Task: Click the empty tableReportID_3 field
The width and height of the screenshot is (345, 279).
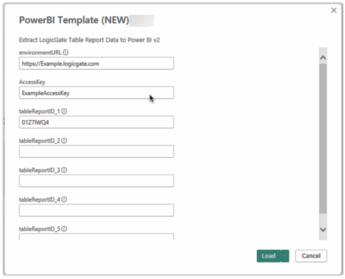Action: (x=96, y=181)
